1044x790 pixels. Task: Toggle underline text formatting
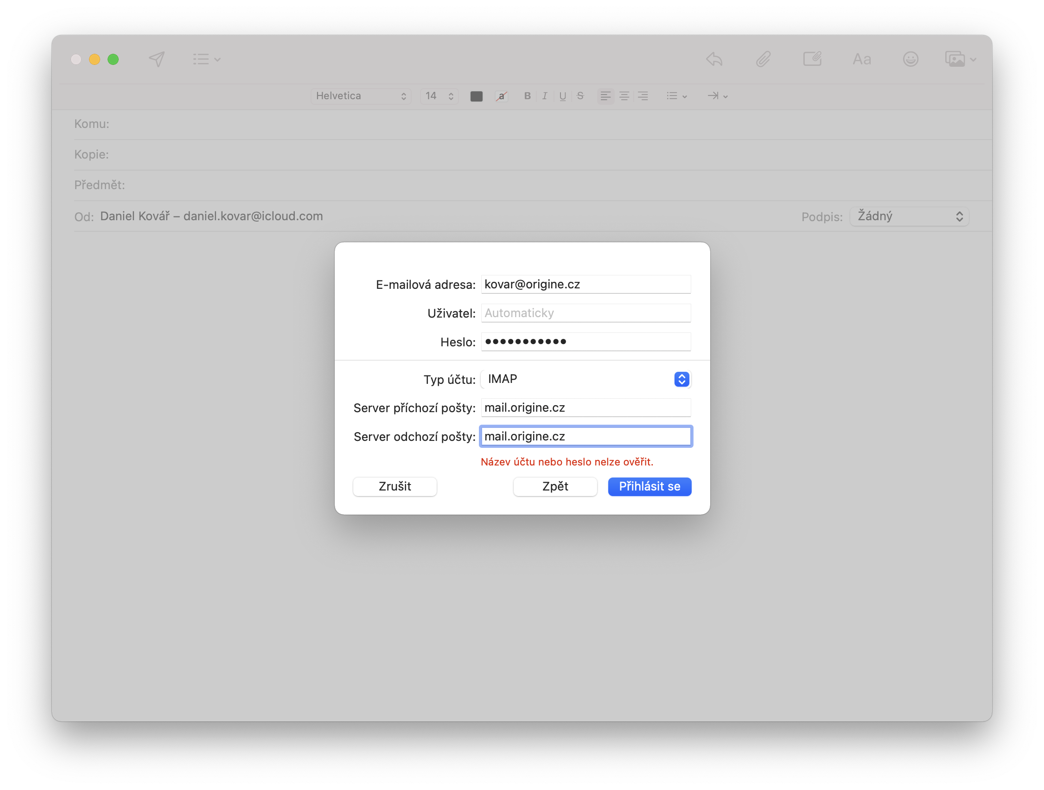(562, 96)
